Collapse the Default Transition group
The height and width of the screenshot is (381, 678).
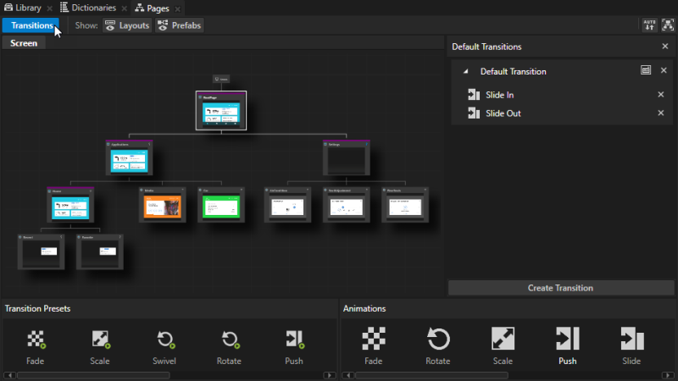tap(465, 72)
